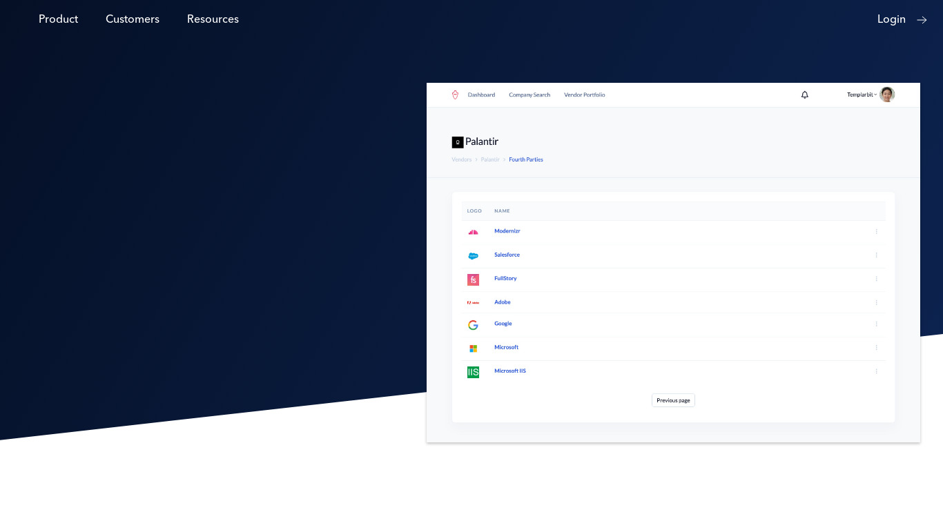This screenshot has width=943, height=530.
Task: Click the green IIS logo icon
Action: tap(473, 372)
